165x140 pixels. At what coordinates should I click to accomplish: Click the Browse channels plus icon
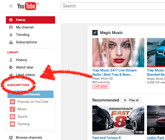11,138
